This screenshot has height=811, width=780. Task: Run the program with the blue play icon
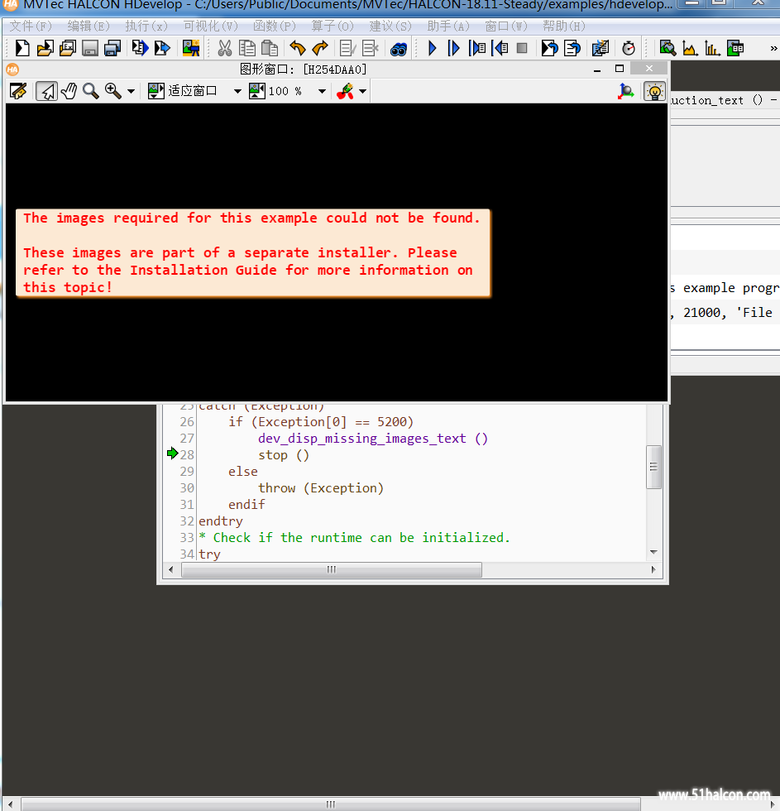click(432, 48)
